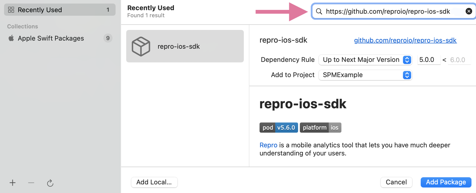Select the Recently Used grid icon
Image resolution: width=476 pixels, height=193 pixels.
tap(11, 10)
